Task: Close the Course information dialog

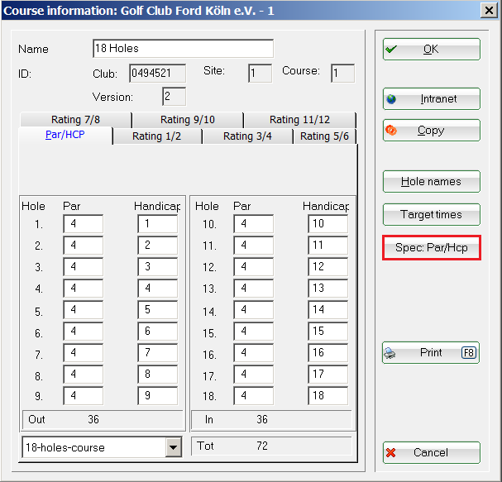Action: point(489,11)
